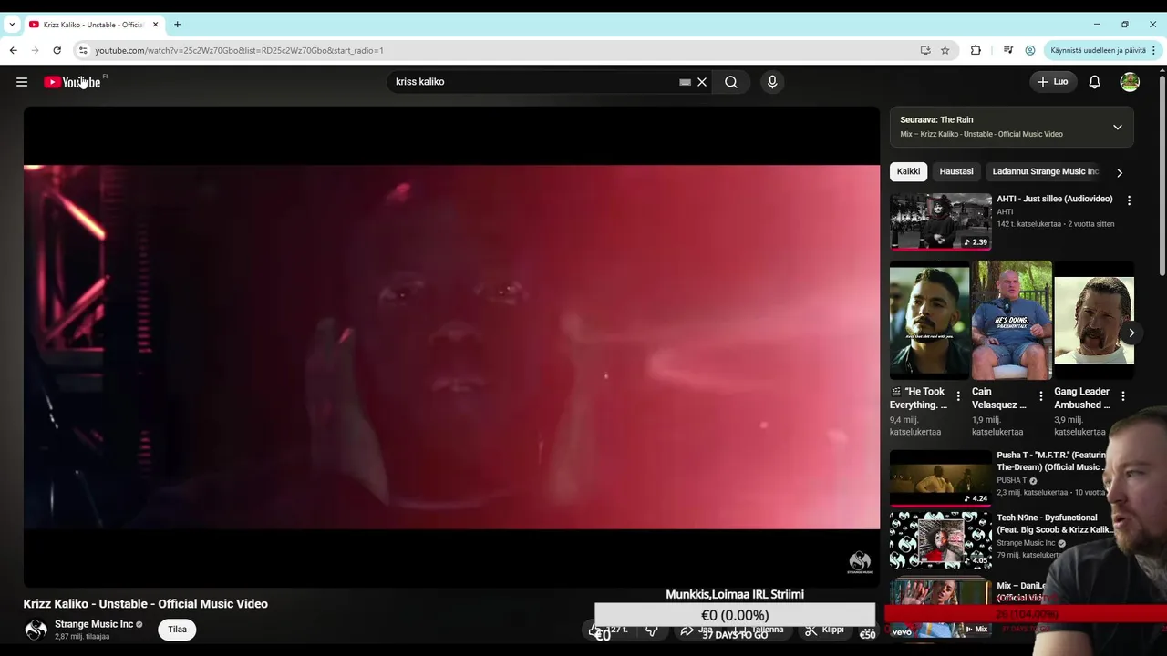
Task: Dislike the video with thumbs down
Action: 652,630
